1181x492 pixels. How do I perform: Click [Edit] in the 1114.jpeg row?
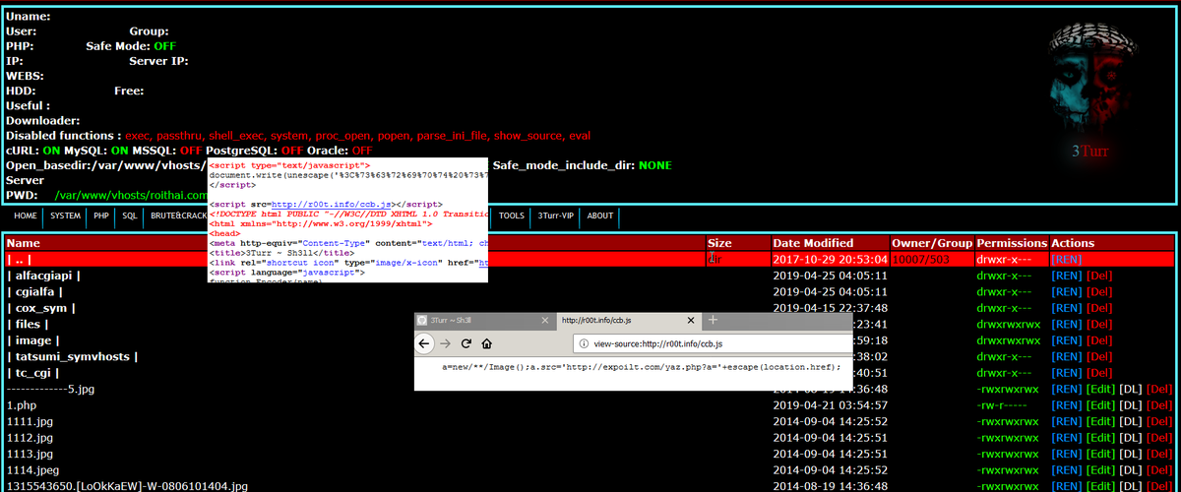[1100, 469]
